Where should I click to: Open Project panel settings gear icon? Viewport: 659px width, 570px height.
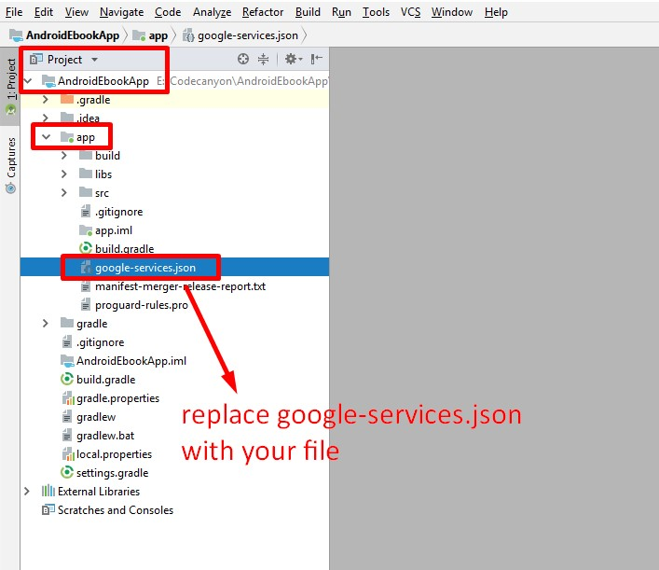(291, 59)
